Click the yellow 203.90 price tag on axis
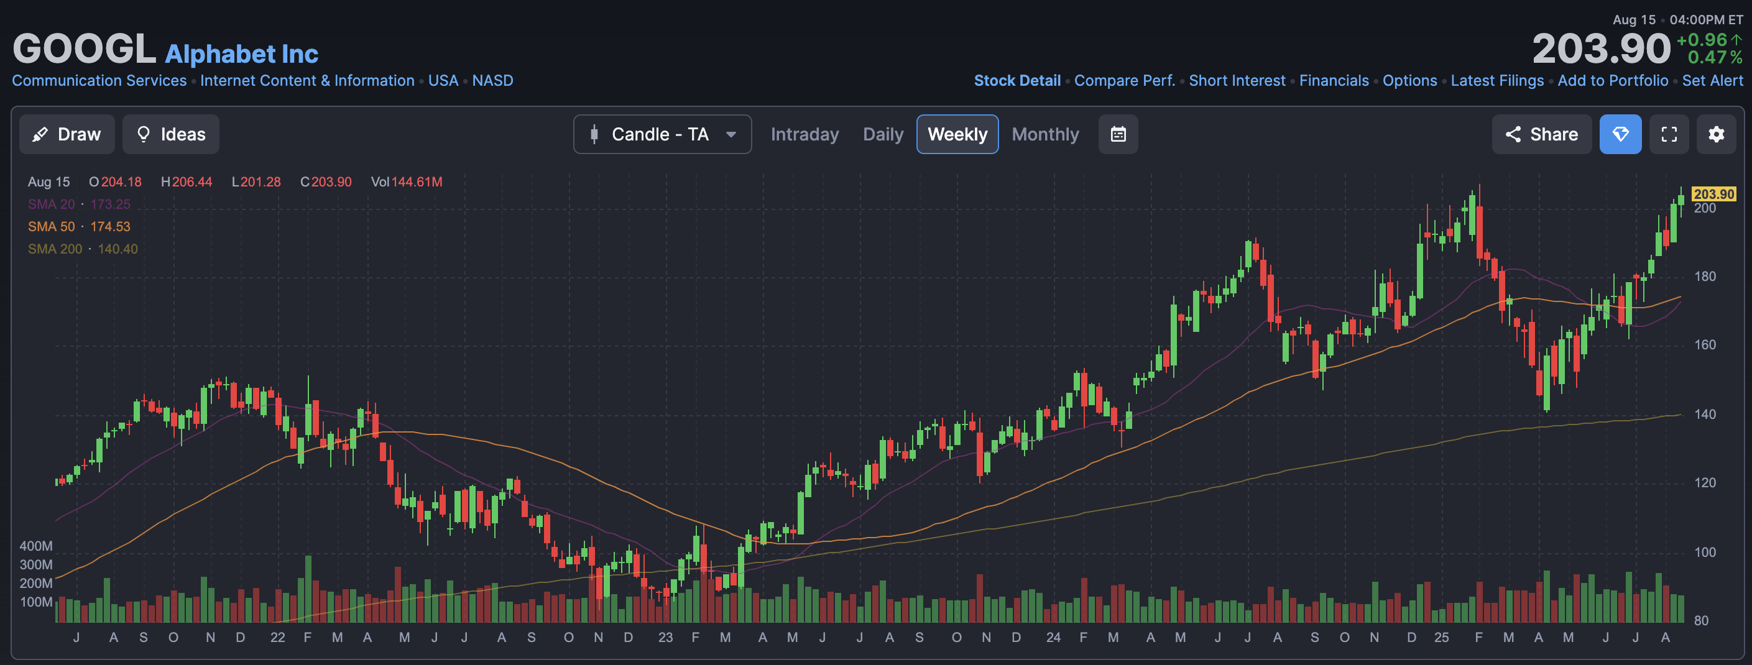Screen dimensions: 1752x665 pos(1713,194)
